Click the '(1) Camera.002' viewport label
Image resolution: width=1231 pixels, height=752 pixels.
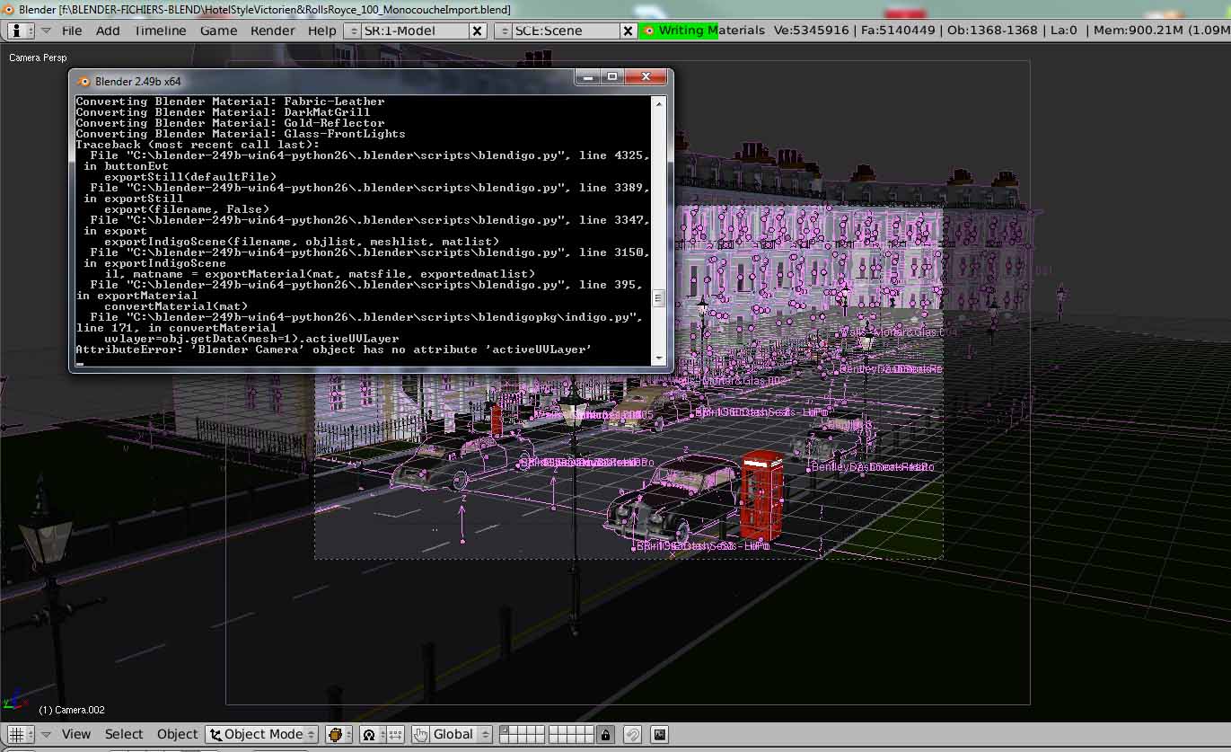72,710
